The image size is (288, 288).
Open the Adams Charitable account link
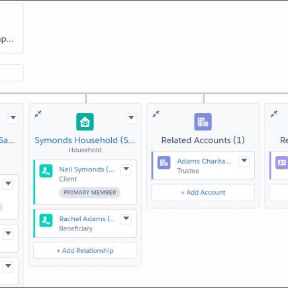(204, 161)
